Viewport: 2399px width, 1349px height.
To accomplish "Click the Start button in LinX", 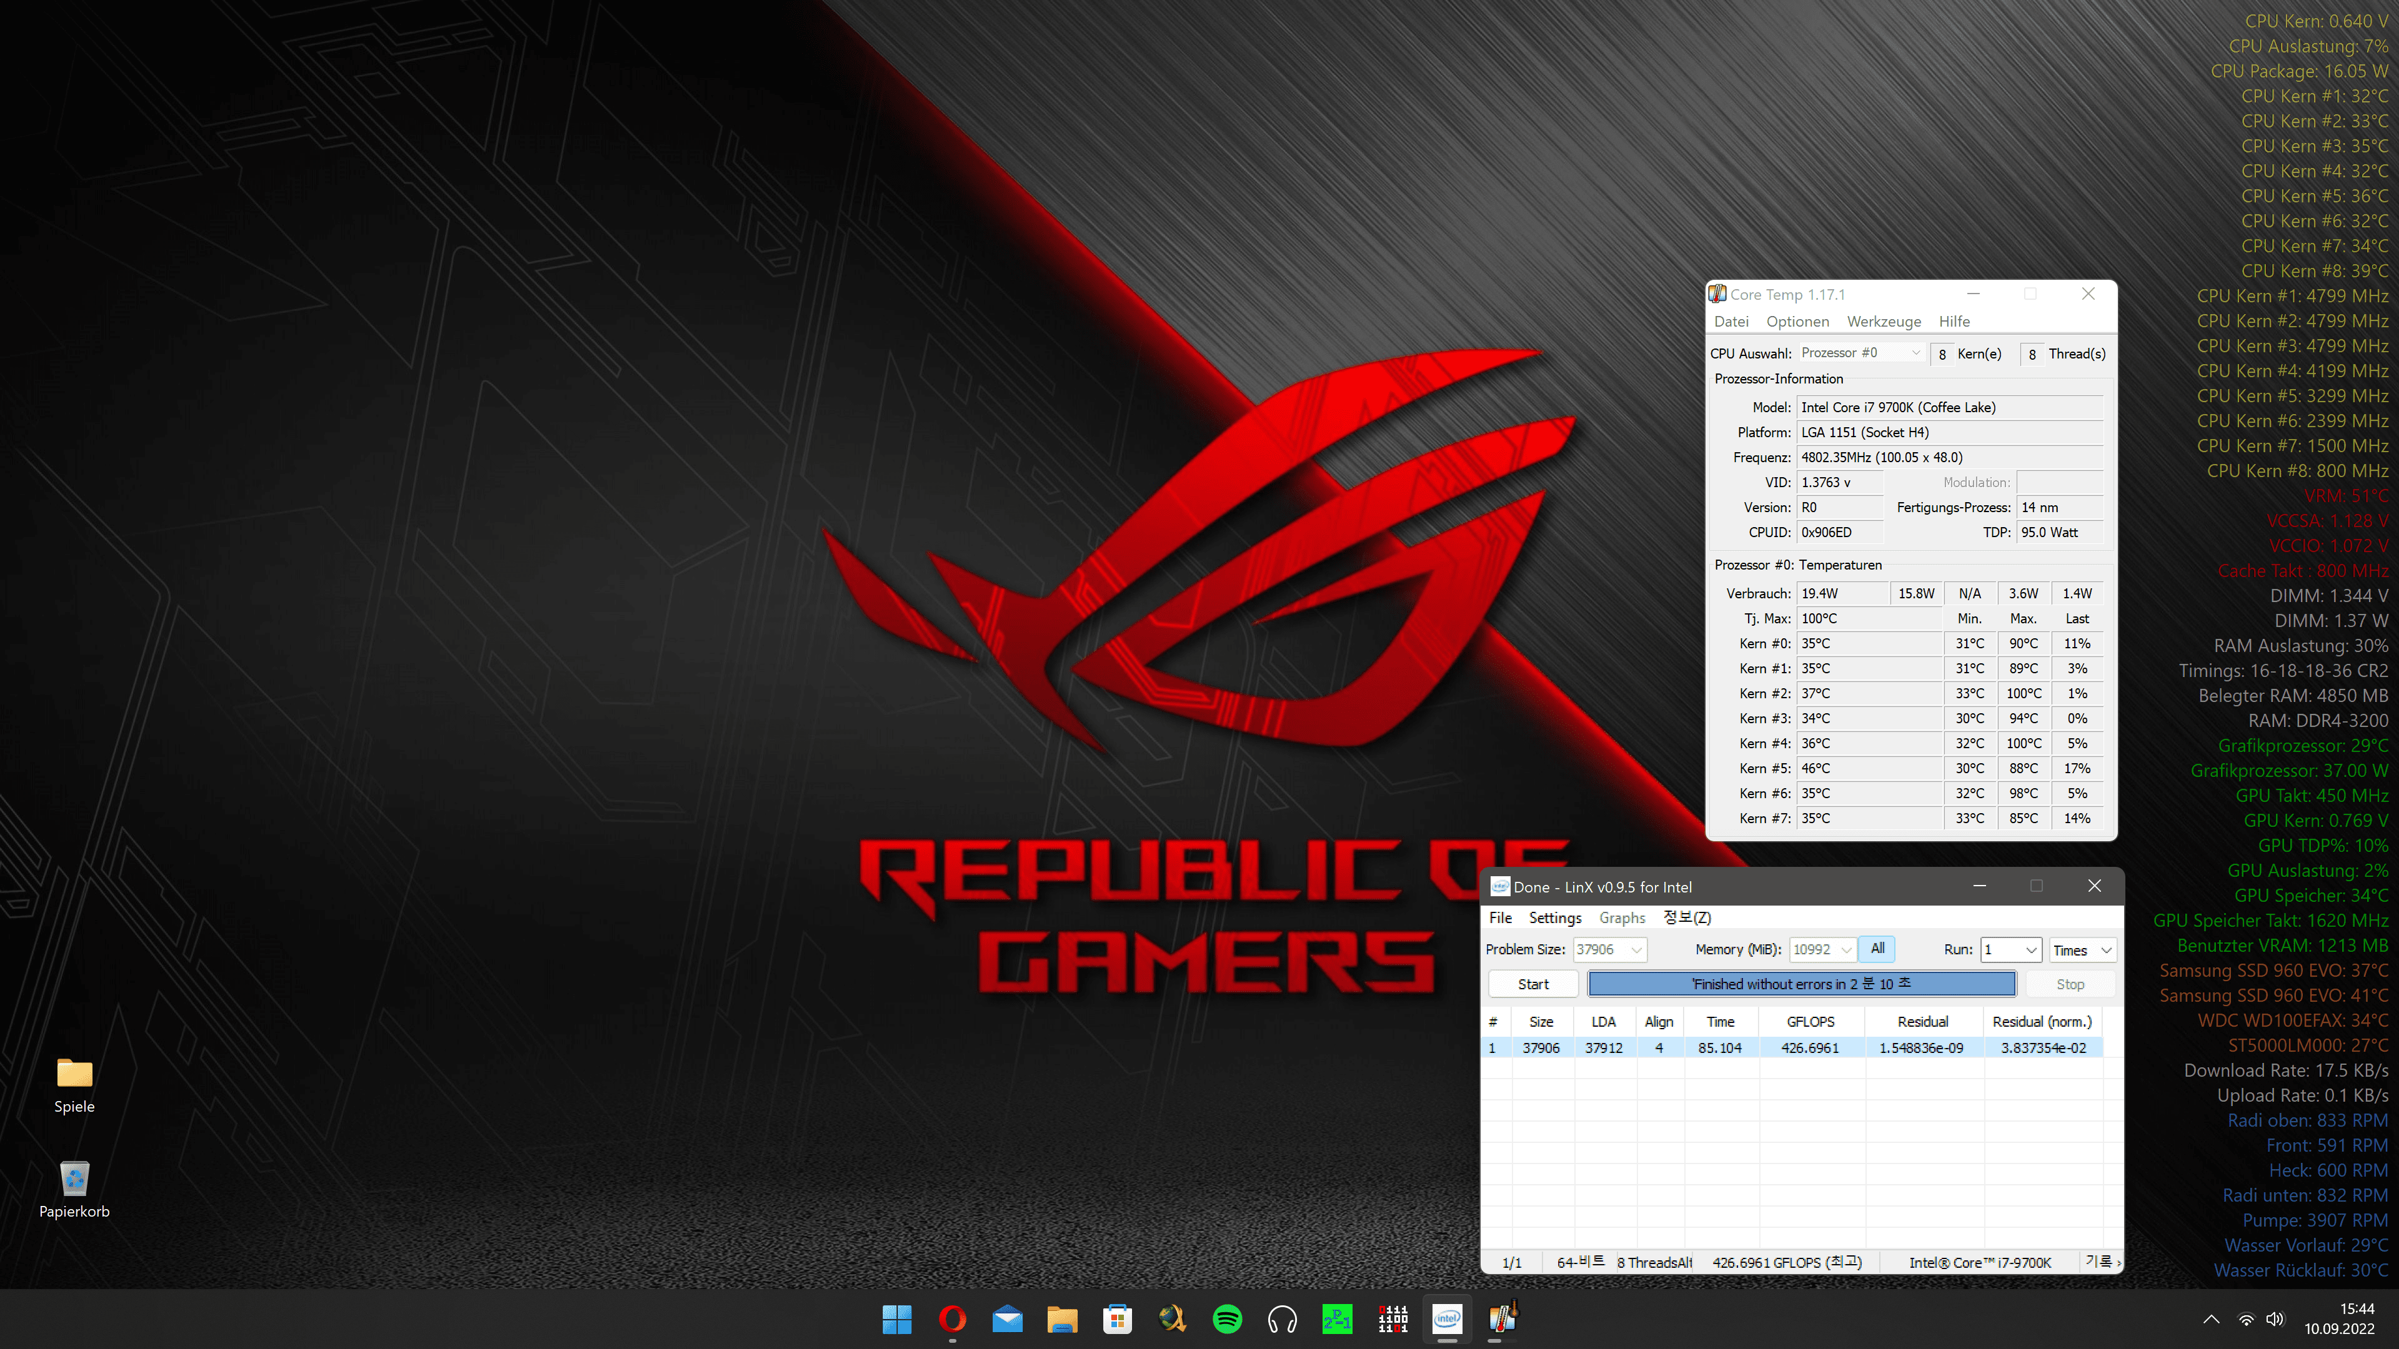I will click(1533, 984).
